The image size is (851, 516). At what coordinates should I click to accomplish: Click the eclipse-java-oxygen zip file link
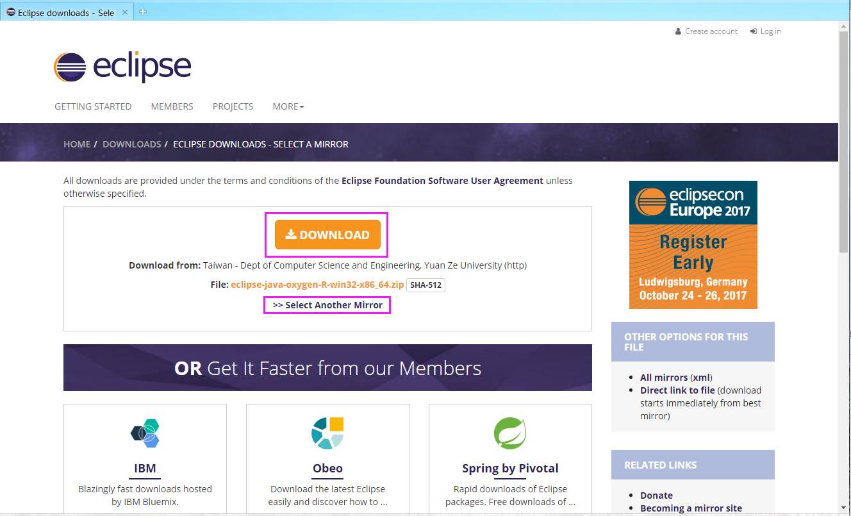317,285
